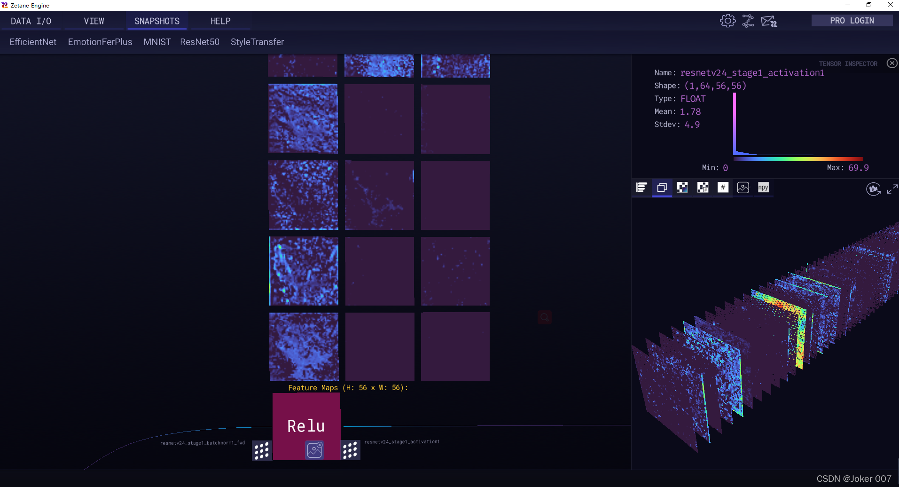Click the image icon on the Relu node

pyautogui.click(x=315, y=449)
